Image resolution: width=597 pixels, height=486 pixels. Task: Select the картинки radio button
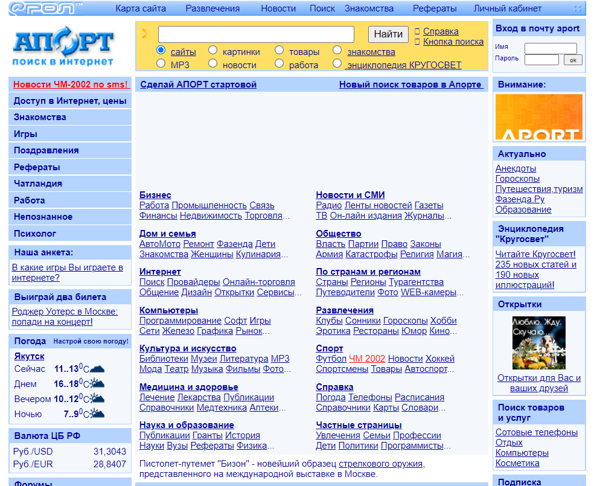(213, 50)
